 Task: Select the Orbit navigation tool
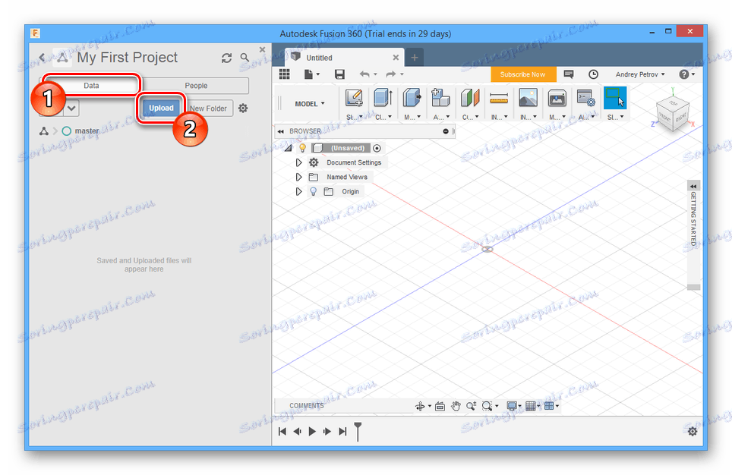(x=420, y=406)
